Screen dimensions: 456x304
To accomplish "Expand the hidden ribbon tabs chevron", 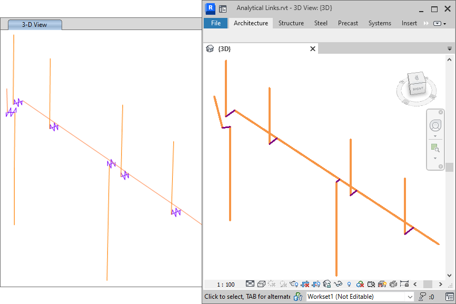I will (426, 23).
